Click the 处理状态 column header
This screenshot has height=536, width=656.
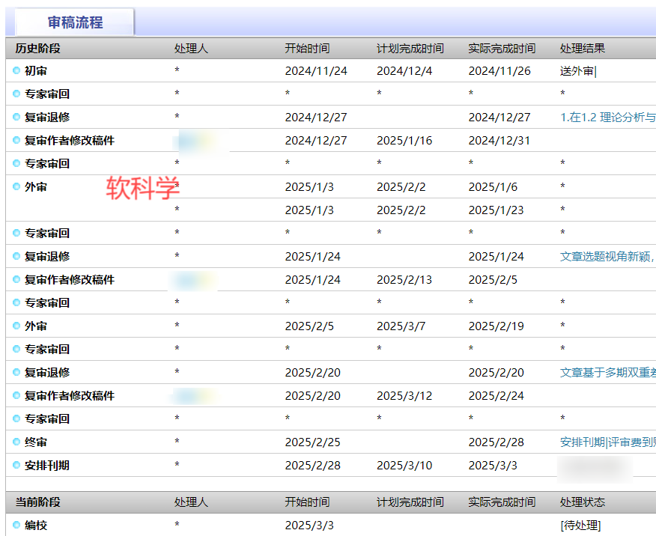[x=583, y=502]
